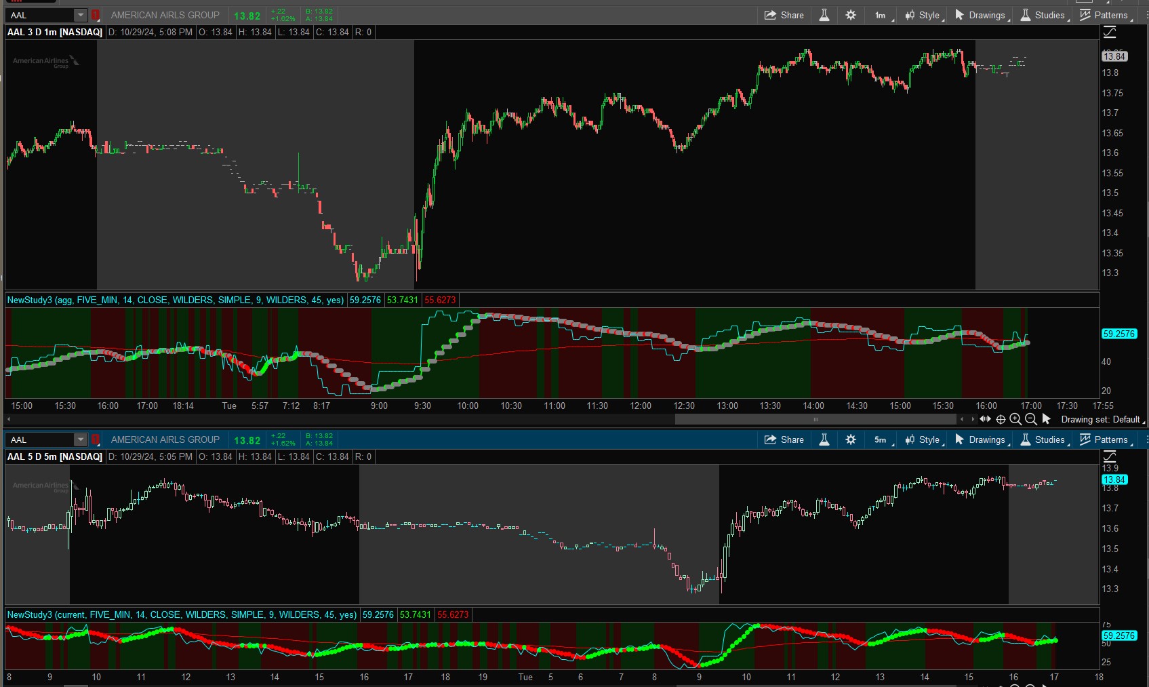1149x687 pixels.
Task: Expand the lower chart symbol dropdown arrow
Action: (81, 439)
